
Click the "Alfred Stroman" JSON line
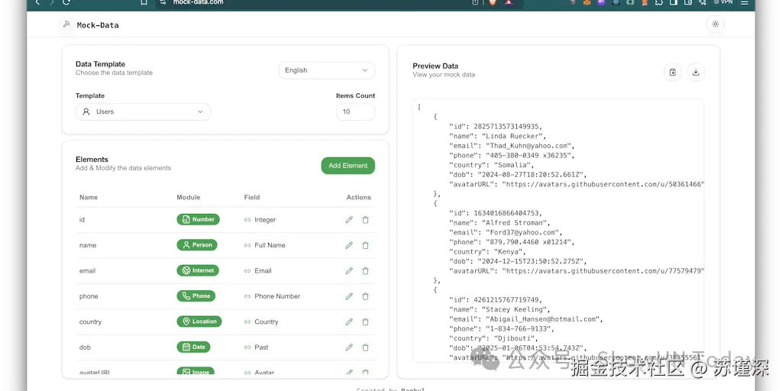pyautogui.click(x=499, y=223)
